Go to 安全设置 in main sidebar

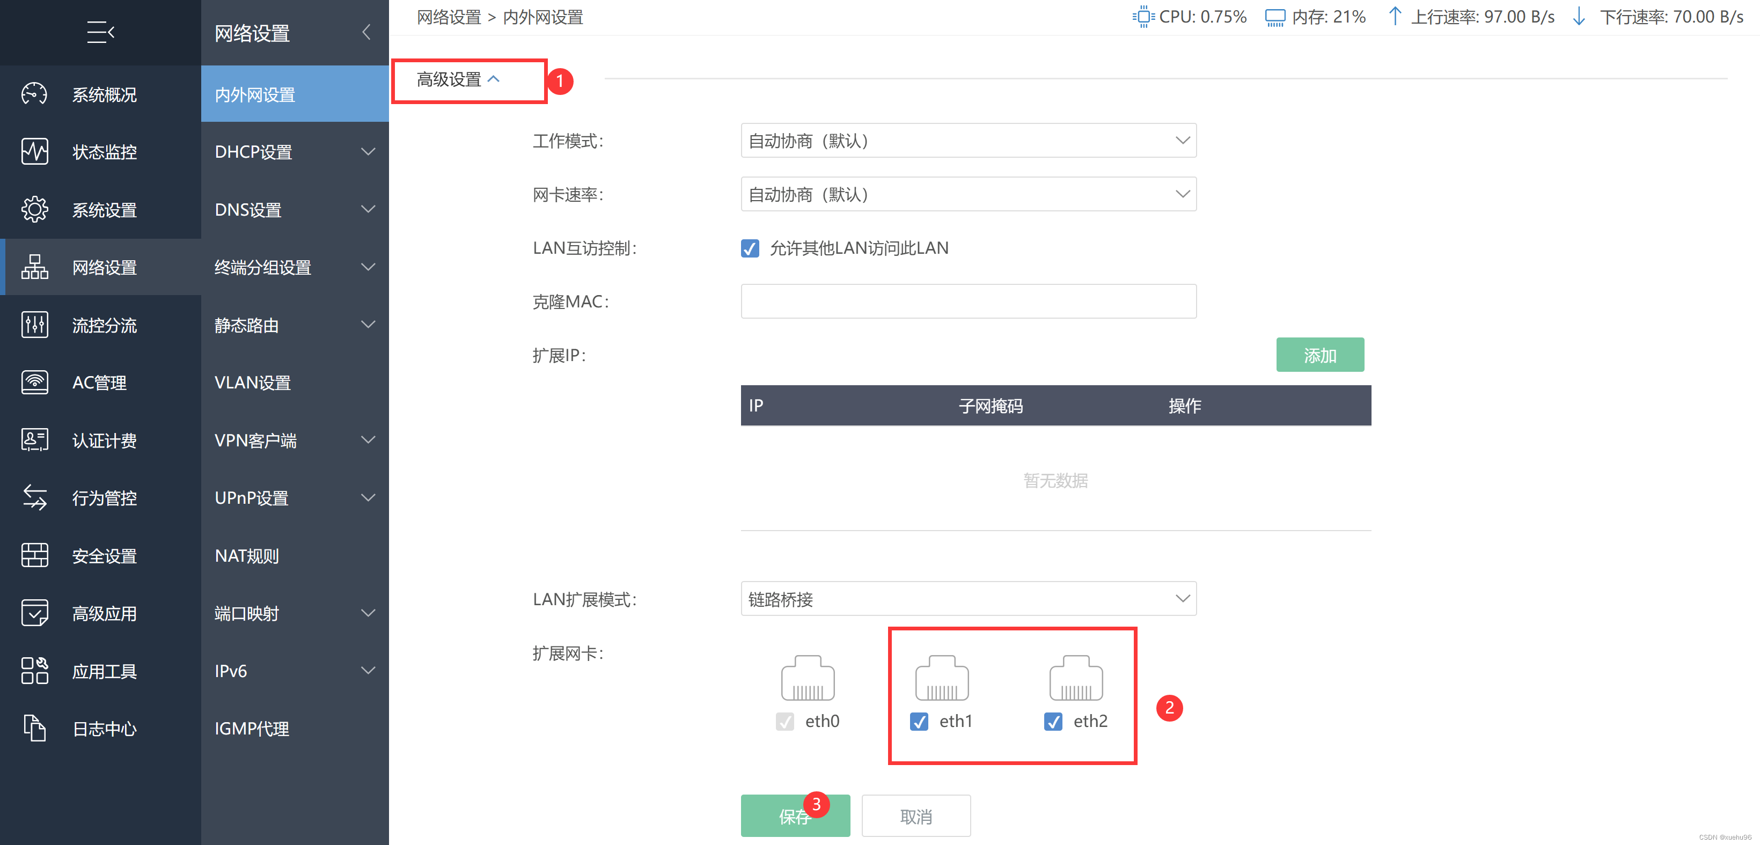(x=100, y=555)
